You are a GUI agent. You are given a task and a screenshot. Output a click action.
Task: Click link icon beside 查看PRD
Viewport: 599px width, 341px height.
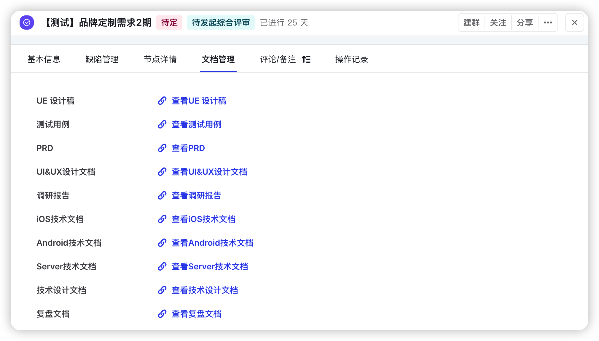click(x=162, y=148)
